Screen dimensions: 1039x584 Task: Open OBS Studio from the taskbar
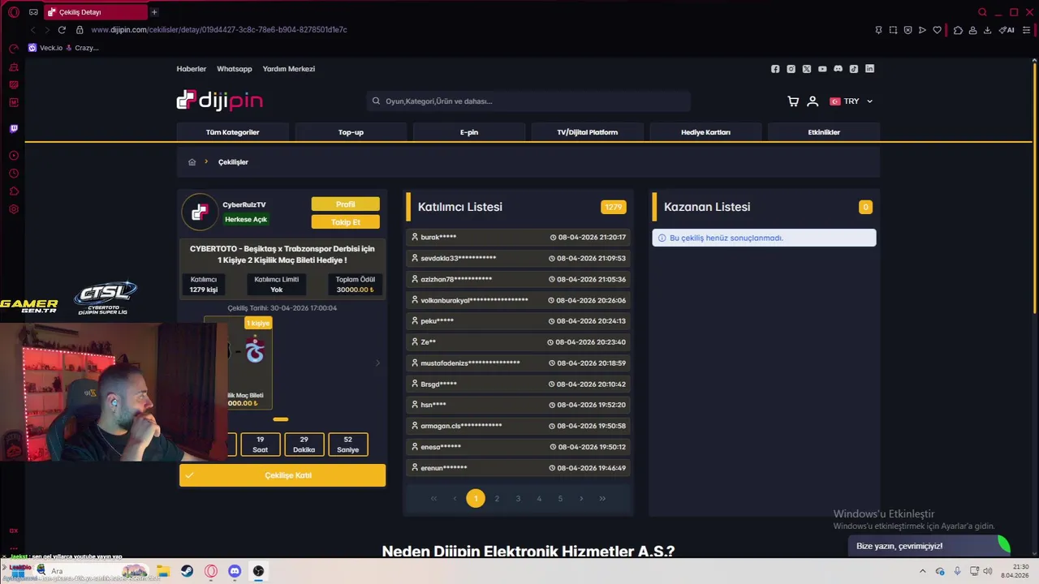click(258, 571)
